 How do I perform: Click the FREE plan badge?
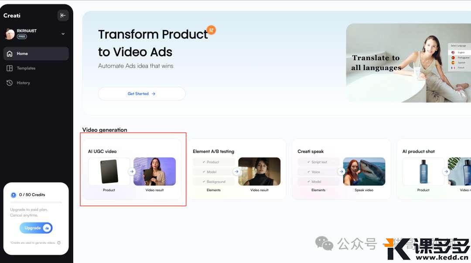22,37
